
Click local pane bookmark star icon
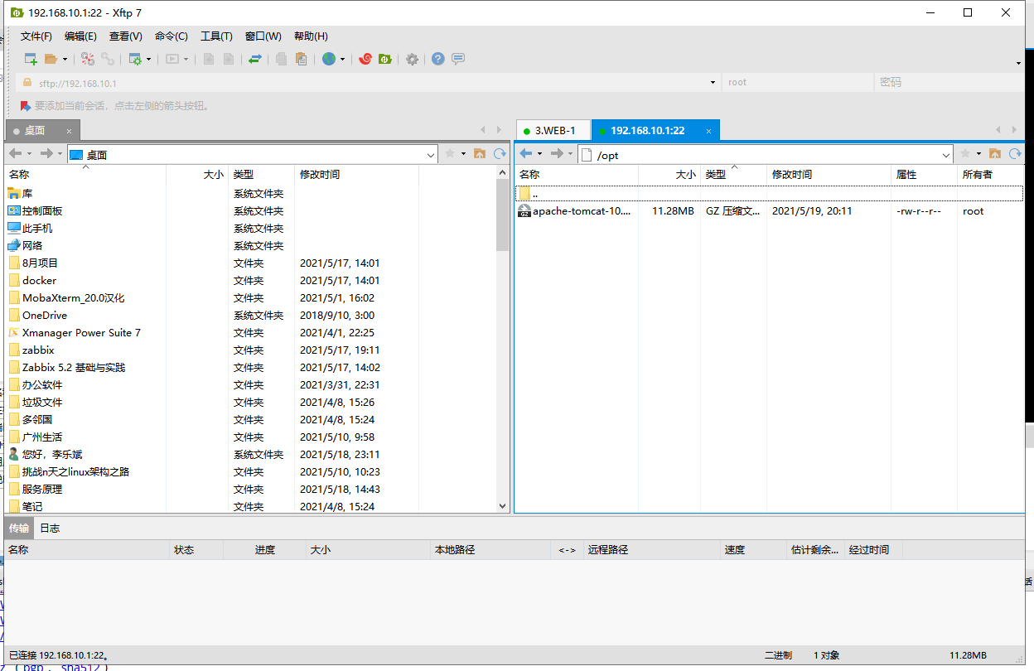pyautogui.click(x=450, y=154)
